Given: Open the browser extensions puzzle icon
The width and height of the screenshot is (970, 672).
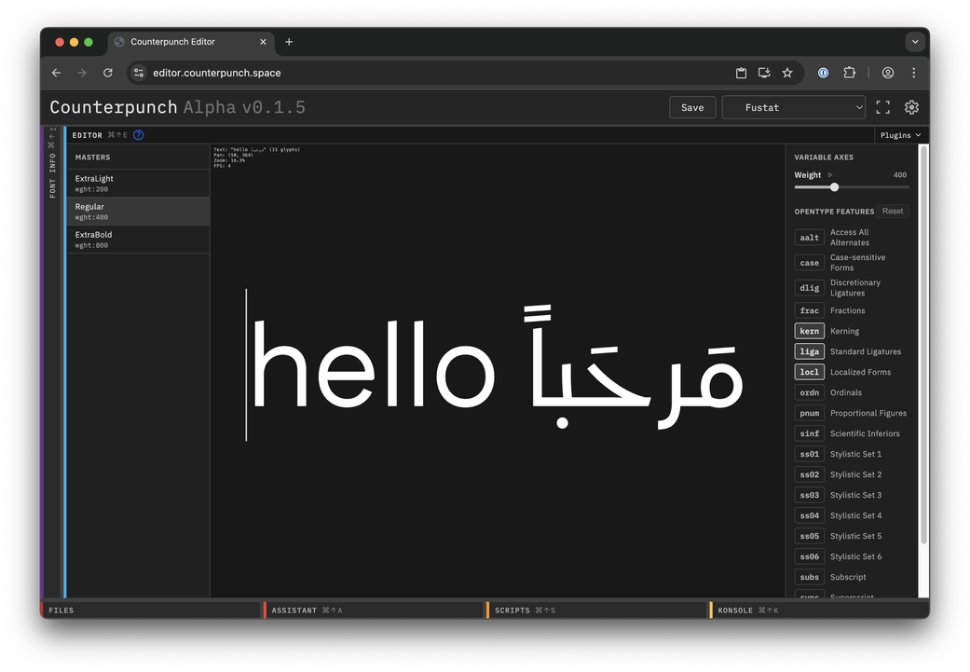Looking at the screenshot, I should 849,73.
